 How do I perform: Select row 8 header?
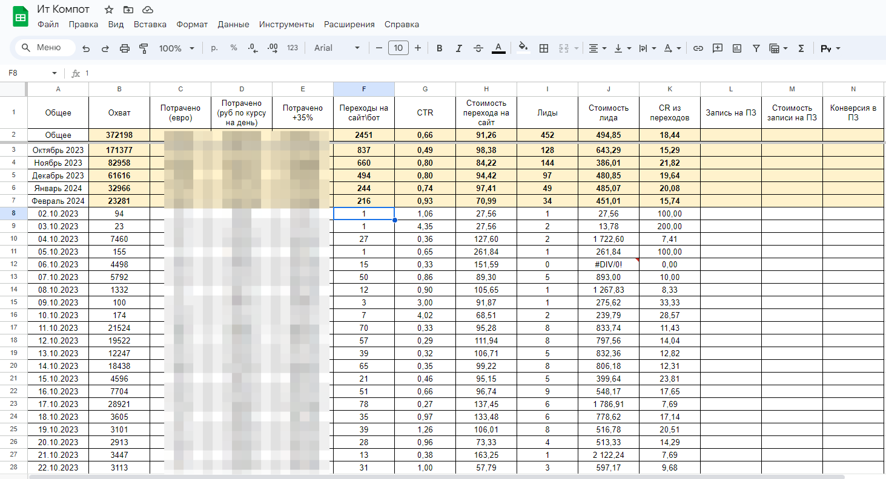coord(13,213)
